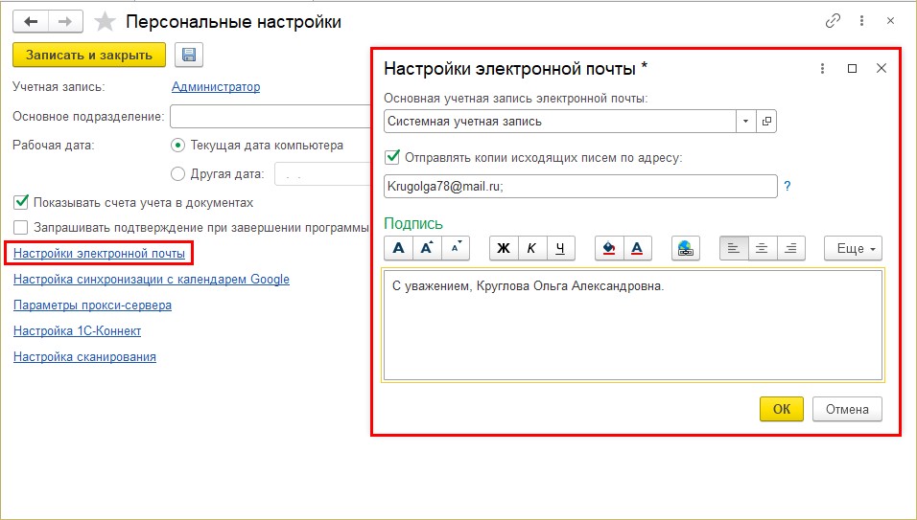Select Текущая дата компьютера radio option

[x=177, y=146]
